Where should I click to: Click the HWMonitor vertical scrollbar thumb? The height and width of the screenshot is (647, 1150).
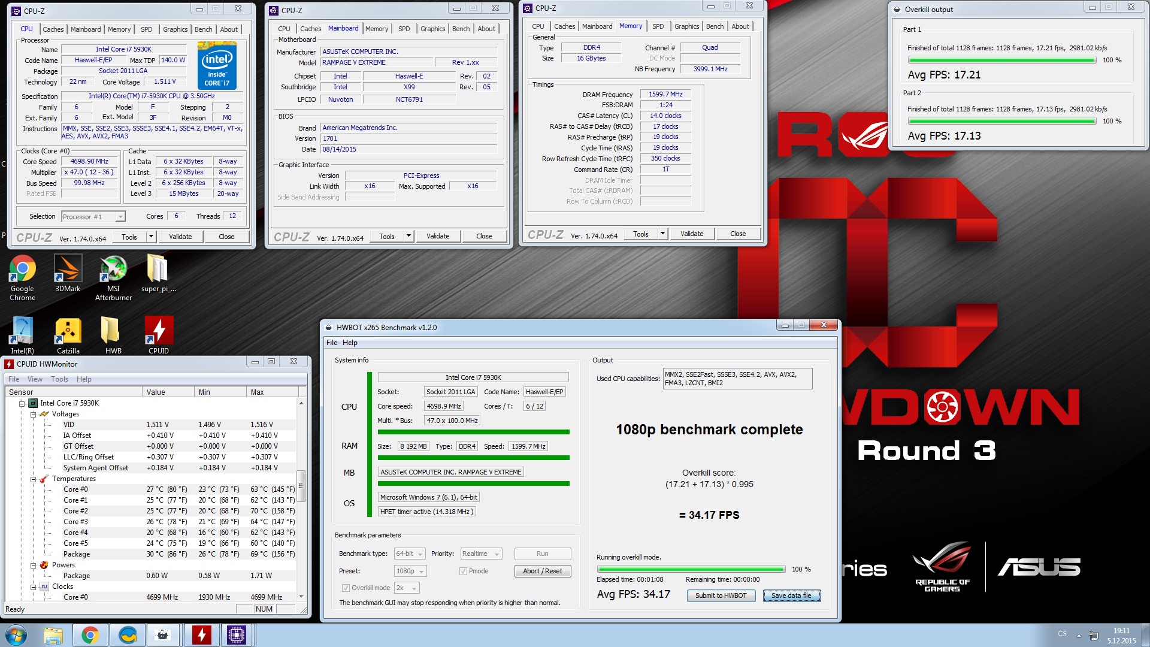(x=301, y=486)
